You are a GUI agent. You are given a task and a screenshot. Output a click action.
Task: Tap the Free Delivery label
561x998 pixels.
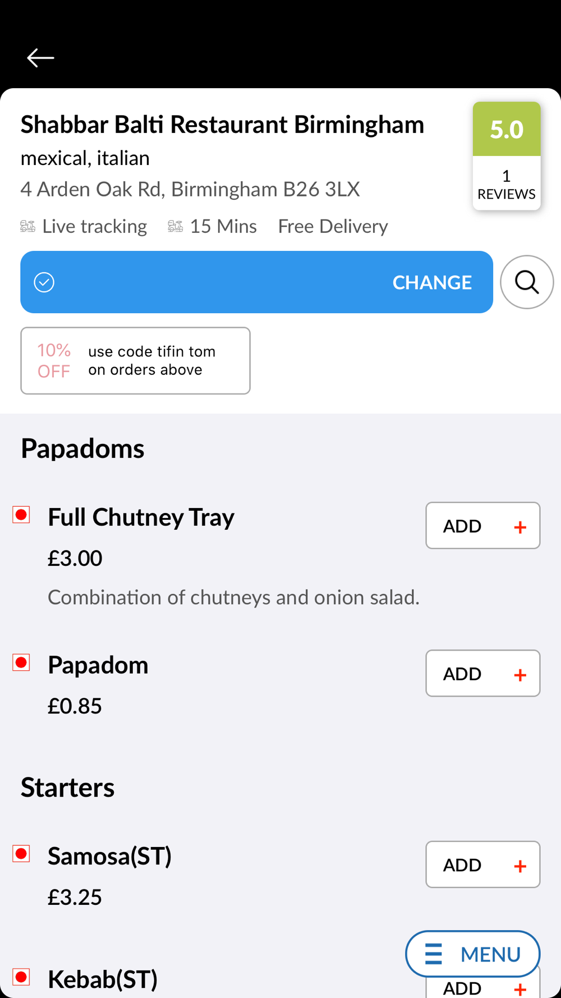[x=333, y=226]
